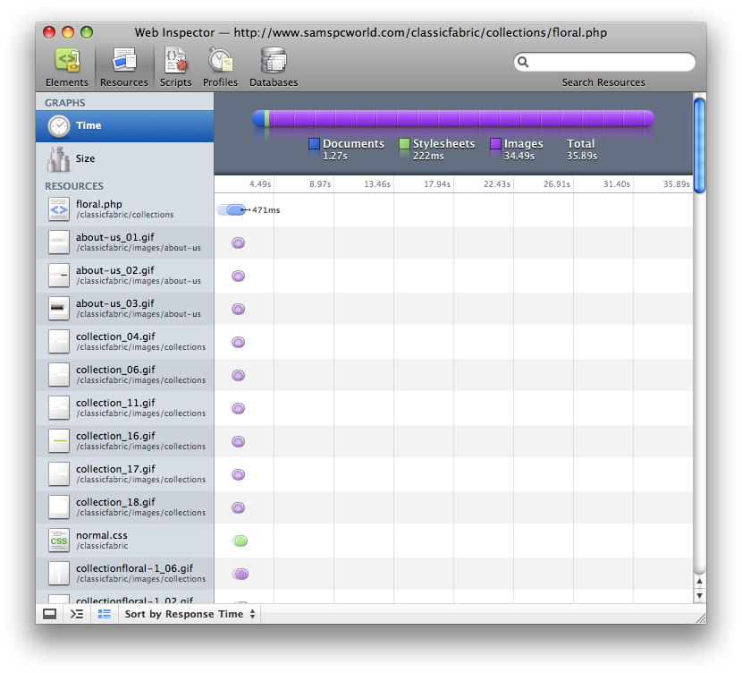
Task: Select about-us_01.gif resource
Action: [125, 243]
